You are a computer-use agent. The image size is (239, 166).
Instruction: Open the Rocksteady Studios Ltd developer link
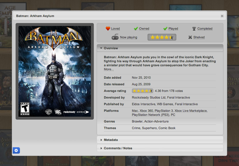pyautogui.click(x=149, y=98)
